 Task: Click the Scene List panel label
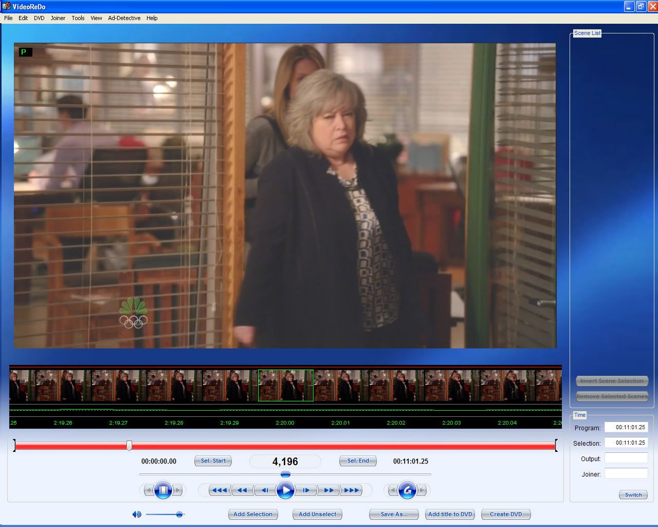[x=587, y=33]
